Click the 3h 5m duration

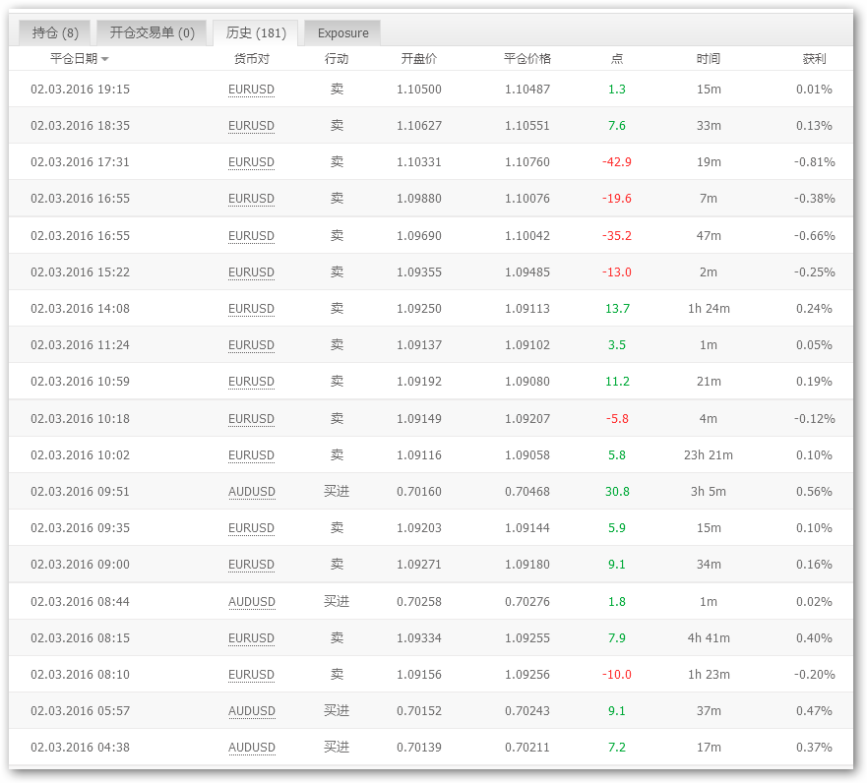pos(709,492)
